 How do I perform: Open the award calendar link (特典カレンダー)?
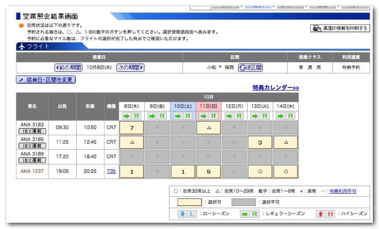pyautogui.click(x=276, y=87)
